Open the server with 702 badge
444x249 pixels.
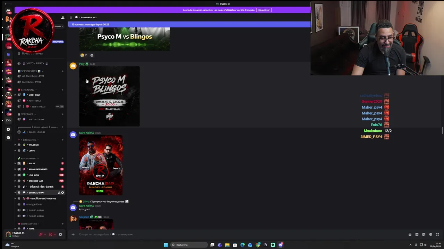8,63
